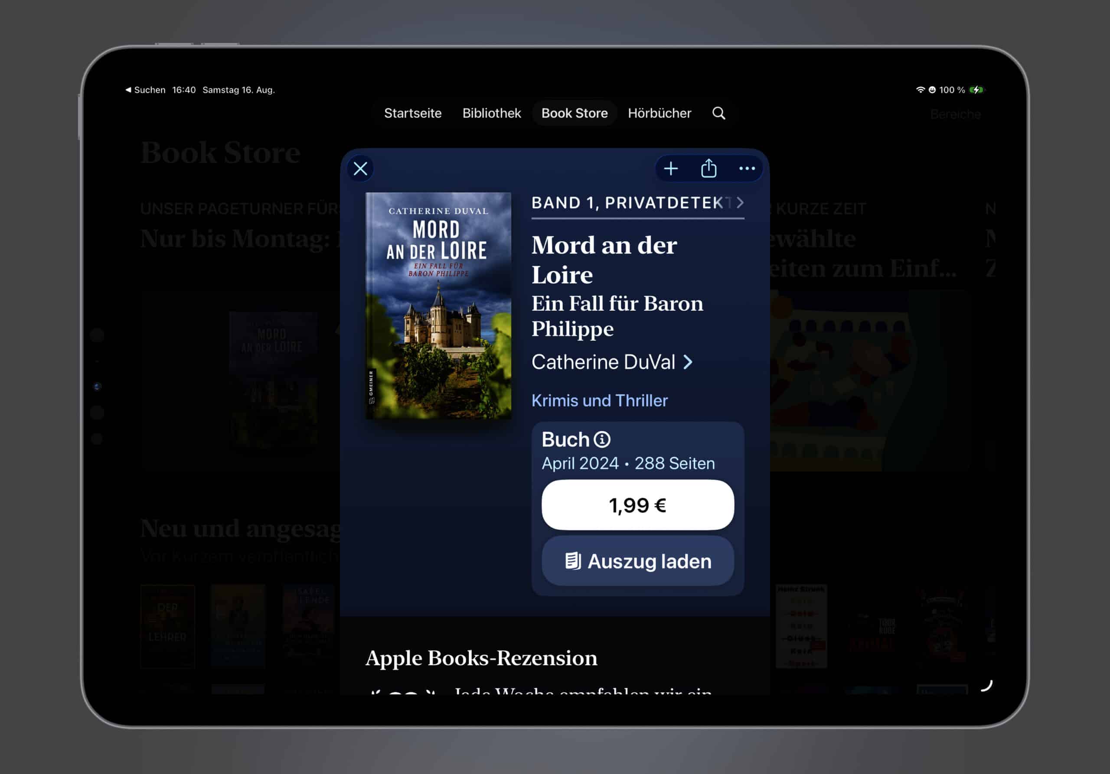The width and height of the screenshot is (1110, 774).
Task: Open the Bereiche sections menu
Action: pos(955,114)
